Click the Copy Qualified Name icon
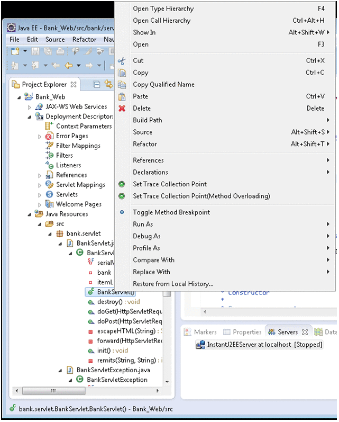The height and width of the screenshot is (422, 339). 122,85
